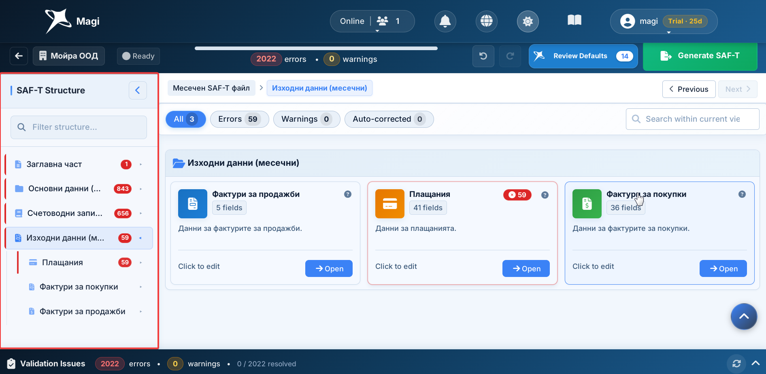Click the Filter structure input
The width and height of the screenshot is (766, 374).
(x=79, y=127)
